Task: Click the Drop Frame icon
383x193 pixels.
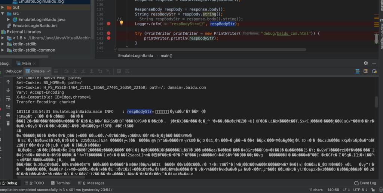Action: point(100,71)
